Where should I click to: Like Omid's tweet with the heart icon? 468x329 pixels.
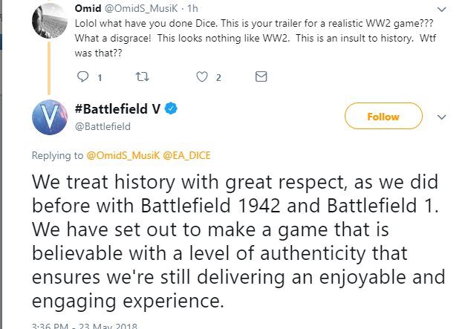tap(201, 76)
